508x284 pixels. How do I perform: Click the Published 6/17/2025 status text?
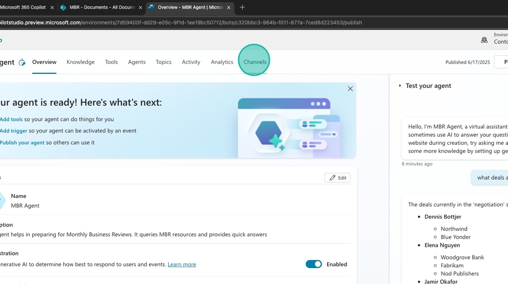[x=468, y=62]
